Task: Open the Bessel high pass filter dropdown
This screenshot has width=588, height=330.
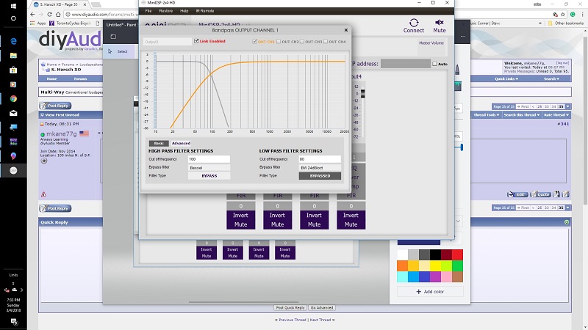Action: pyautogui.click(x=209, y=168)
